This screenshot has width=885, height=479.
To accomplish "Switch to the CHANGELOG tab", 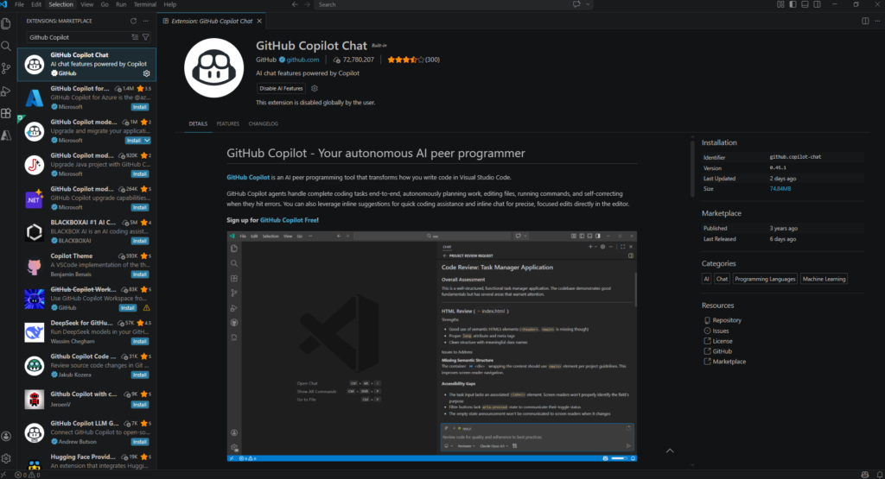I will (263, 124).
